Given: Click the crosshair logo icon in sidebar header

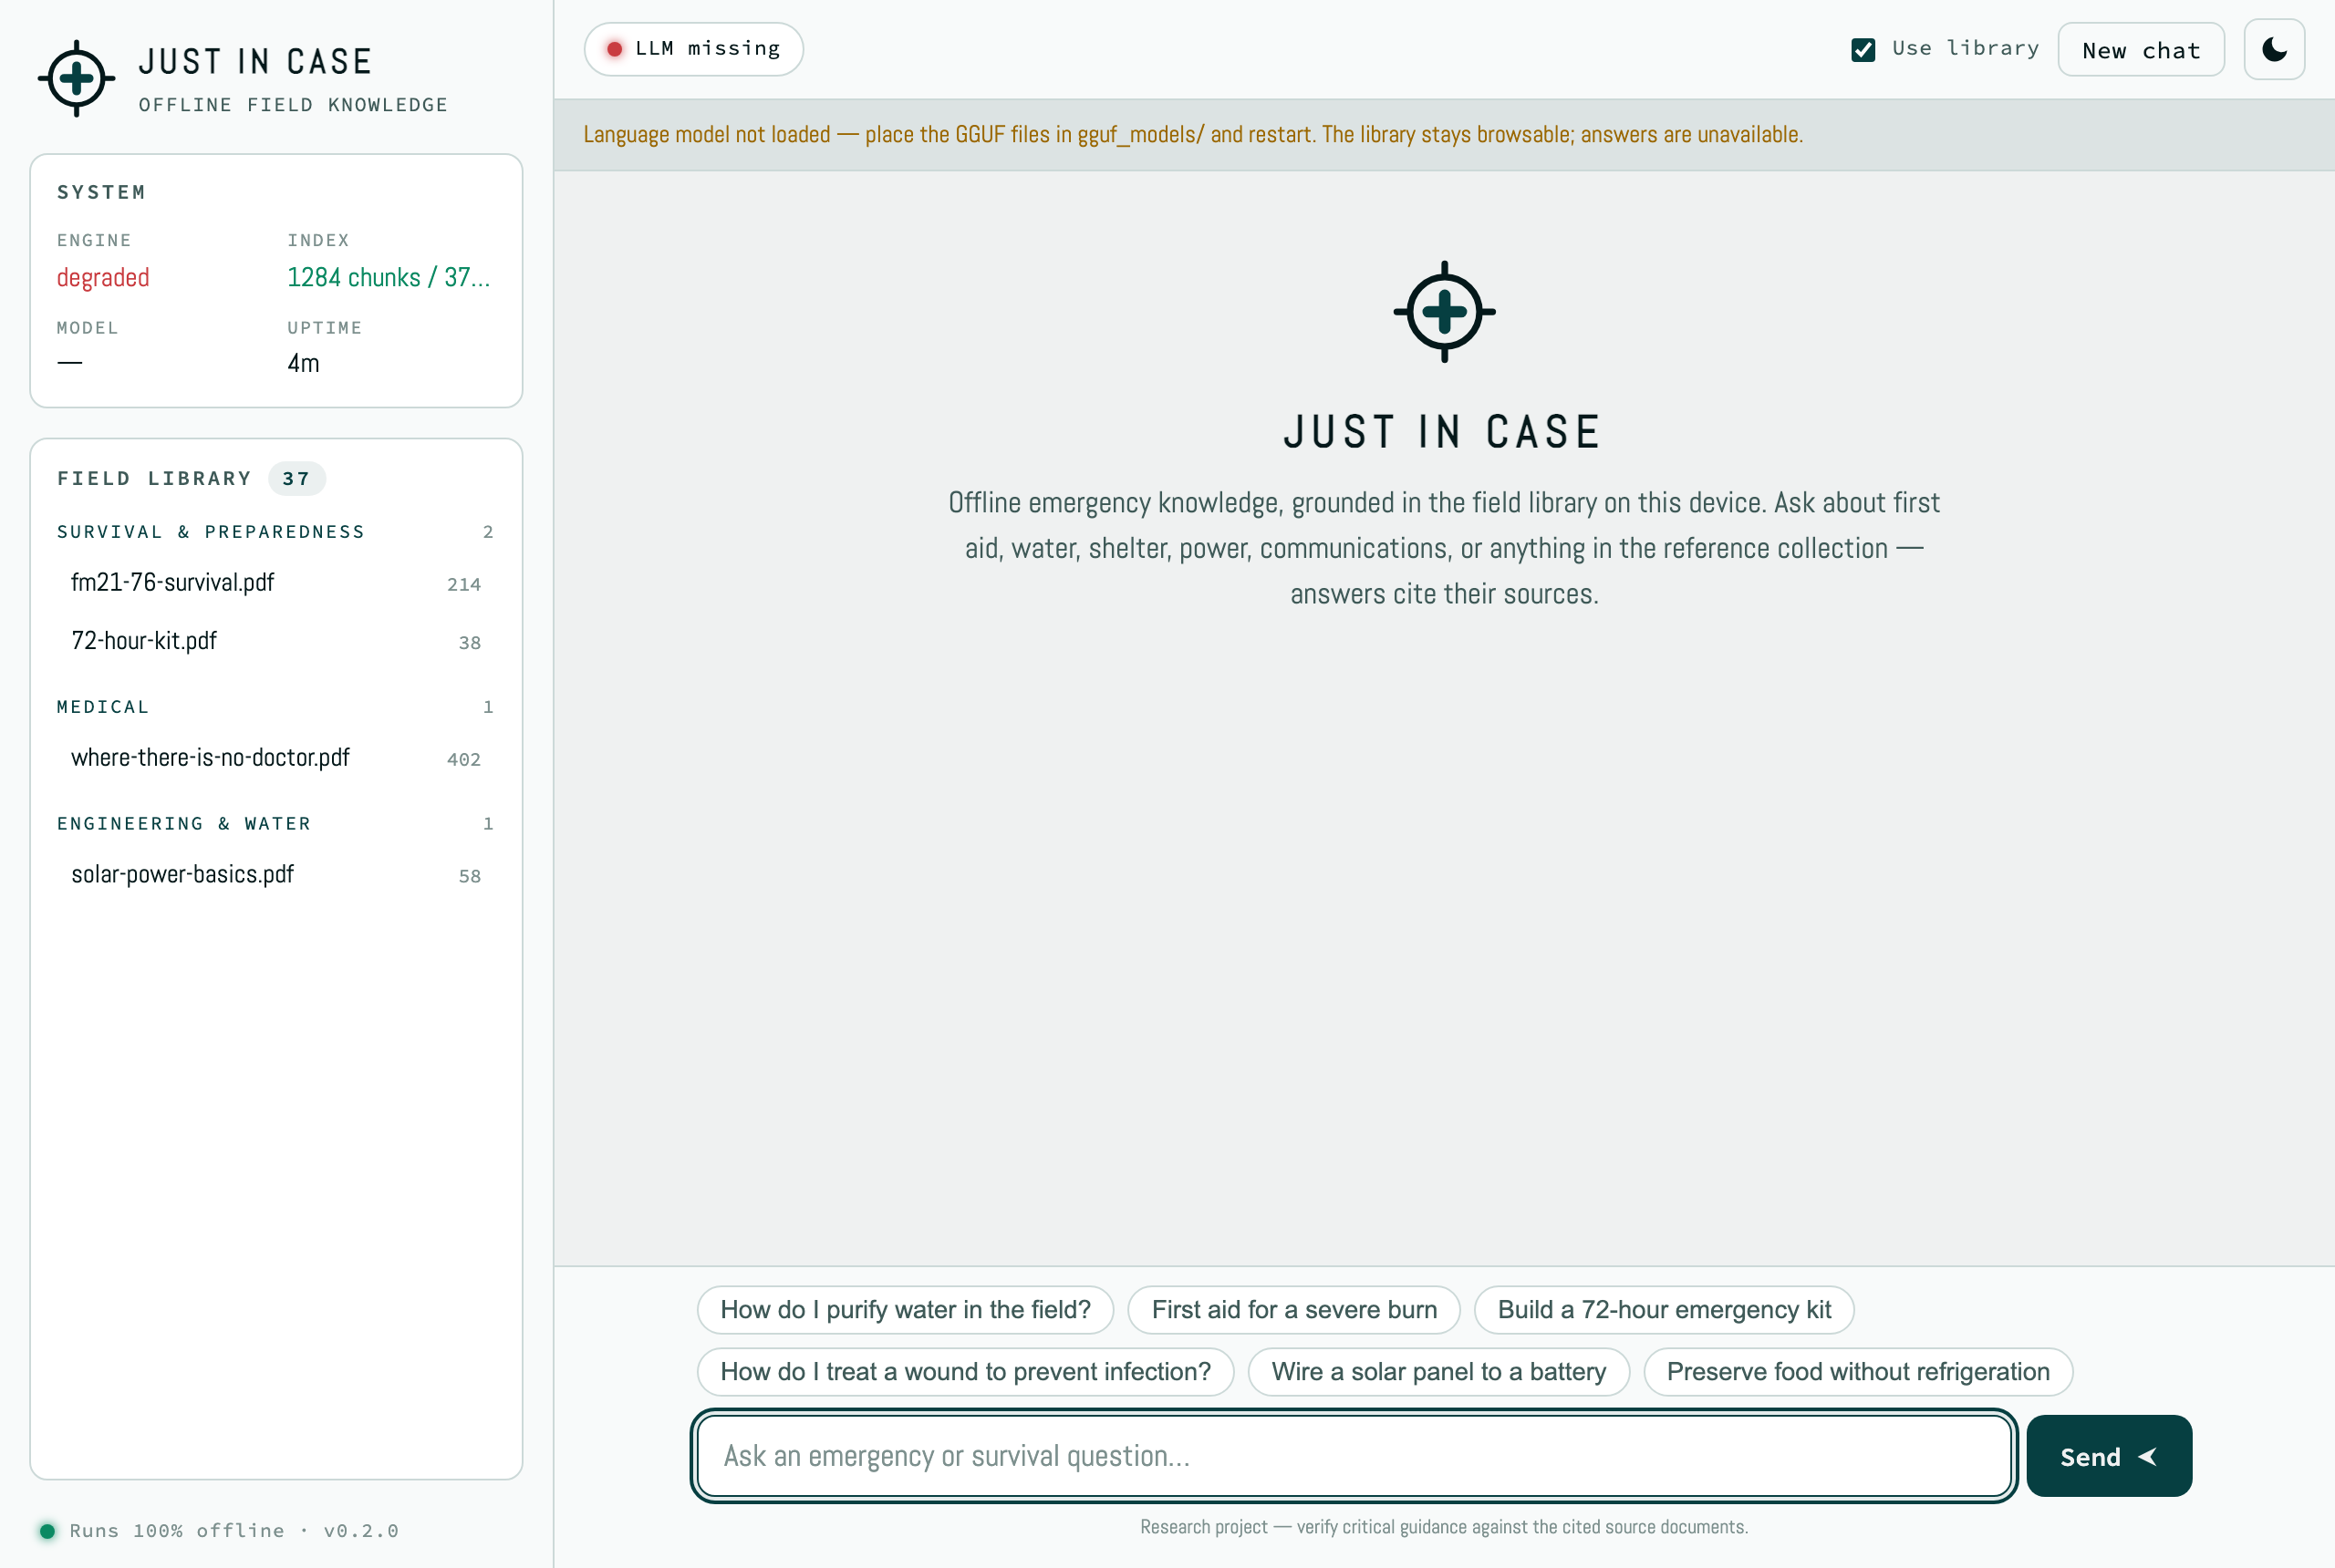Looking at the screenshot, I should tap(76, 78).
